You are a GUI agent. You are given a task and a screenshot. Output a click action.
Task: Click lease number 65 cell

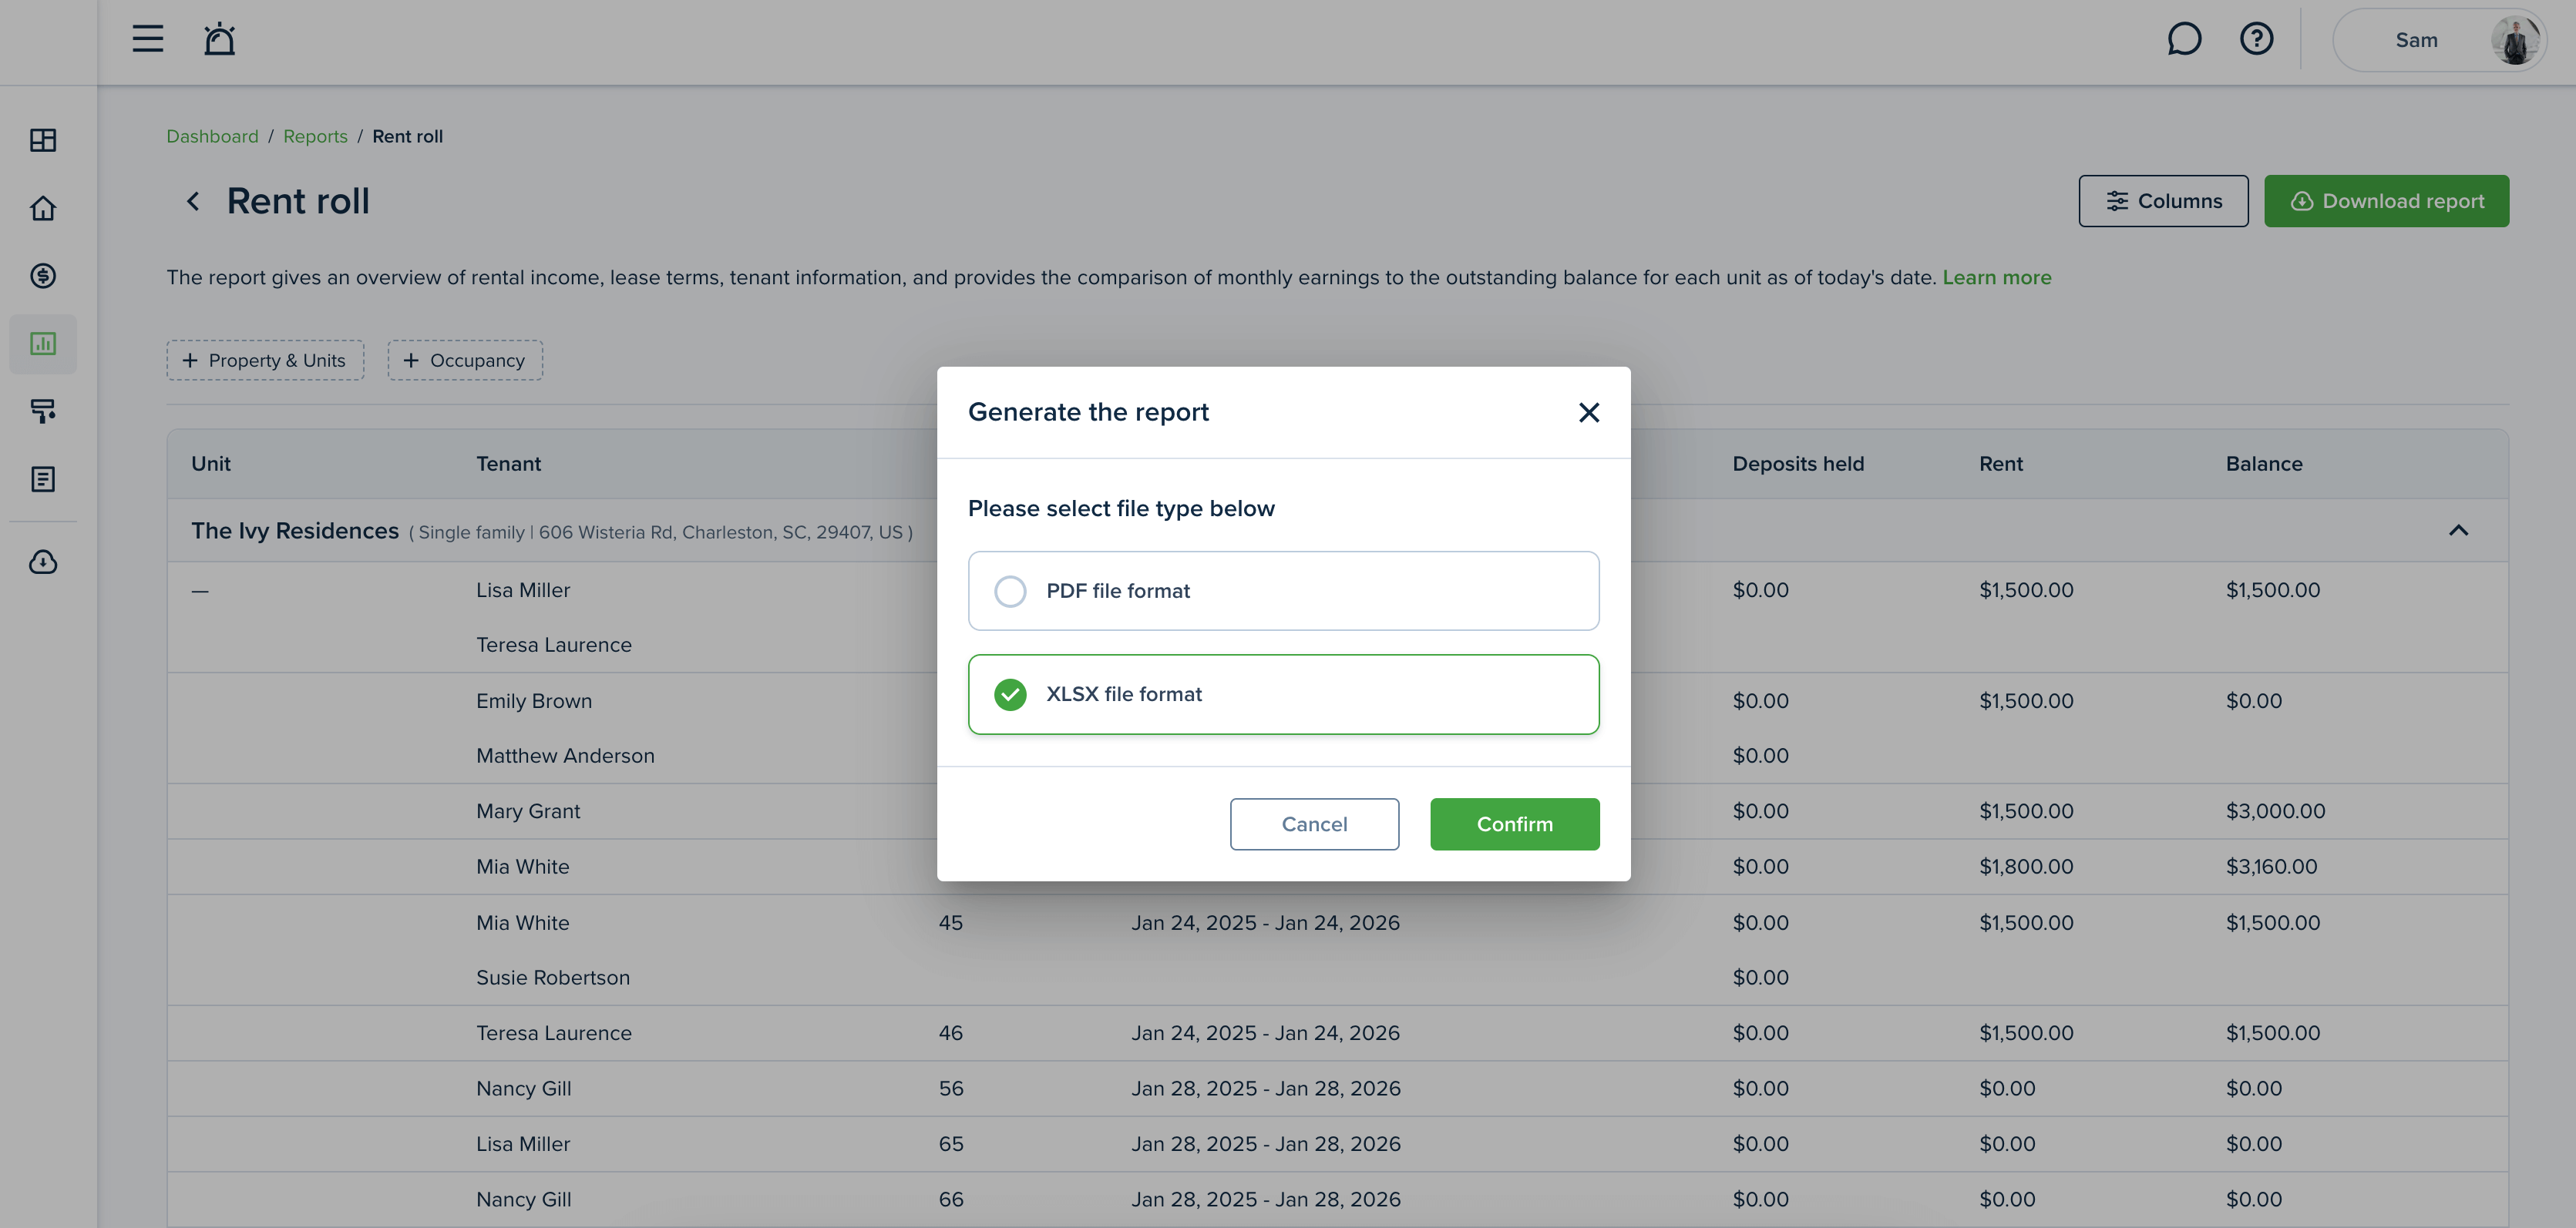click(x=950, y=1144)
